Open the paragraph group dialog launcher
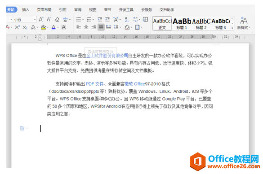 [x=149, y=32]
